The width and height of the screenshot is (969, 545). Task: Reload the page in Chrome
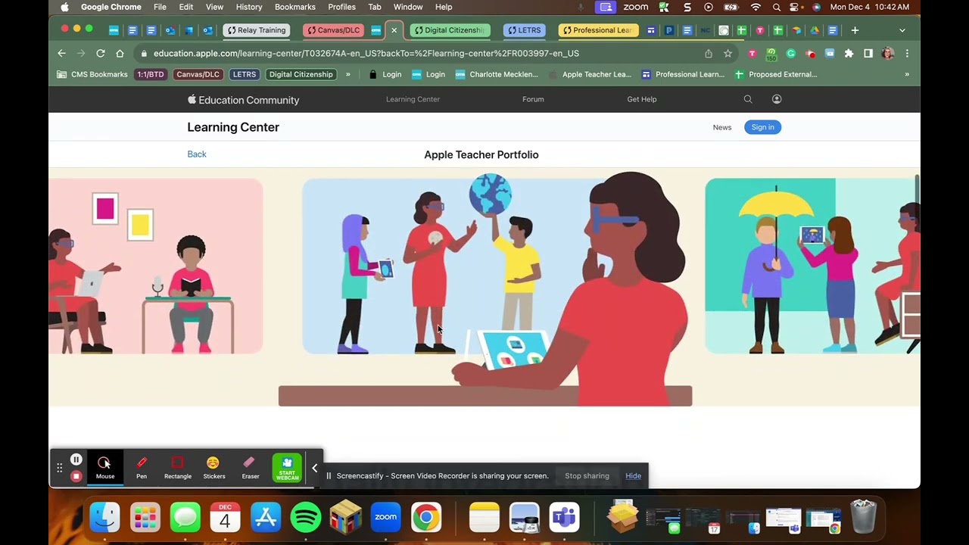pyautogui.click(x=100, y=54)
